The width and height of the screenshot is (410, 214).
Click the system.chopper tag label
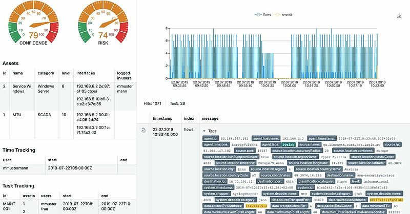pyautogui.click(x=217, y=194)
